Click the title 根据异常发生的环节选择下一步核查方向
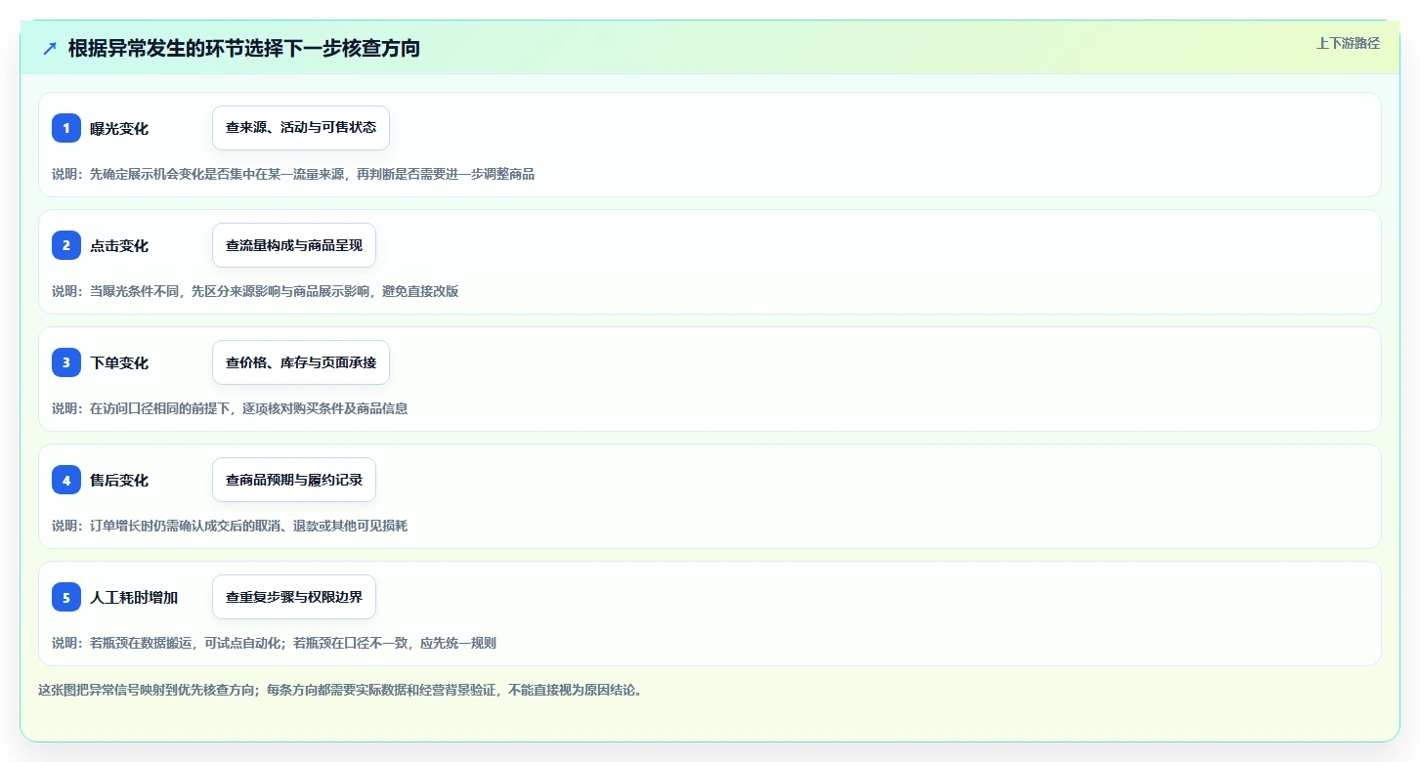 coord(244,48)
